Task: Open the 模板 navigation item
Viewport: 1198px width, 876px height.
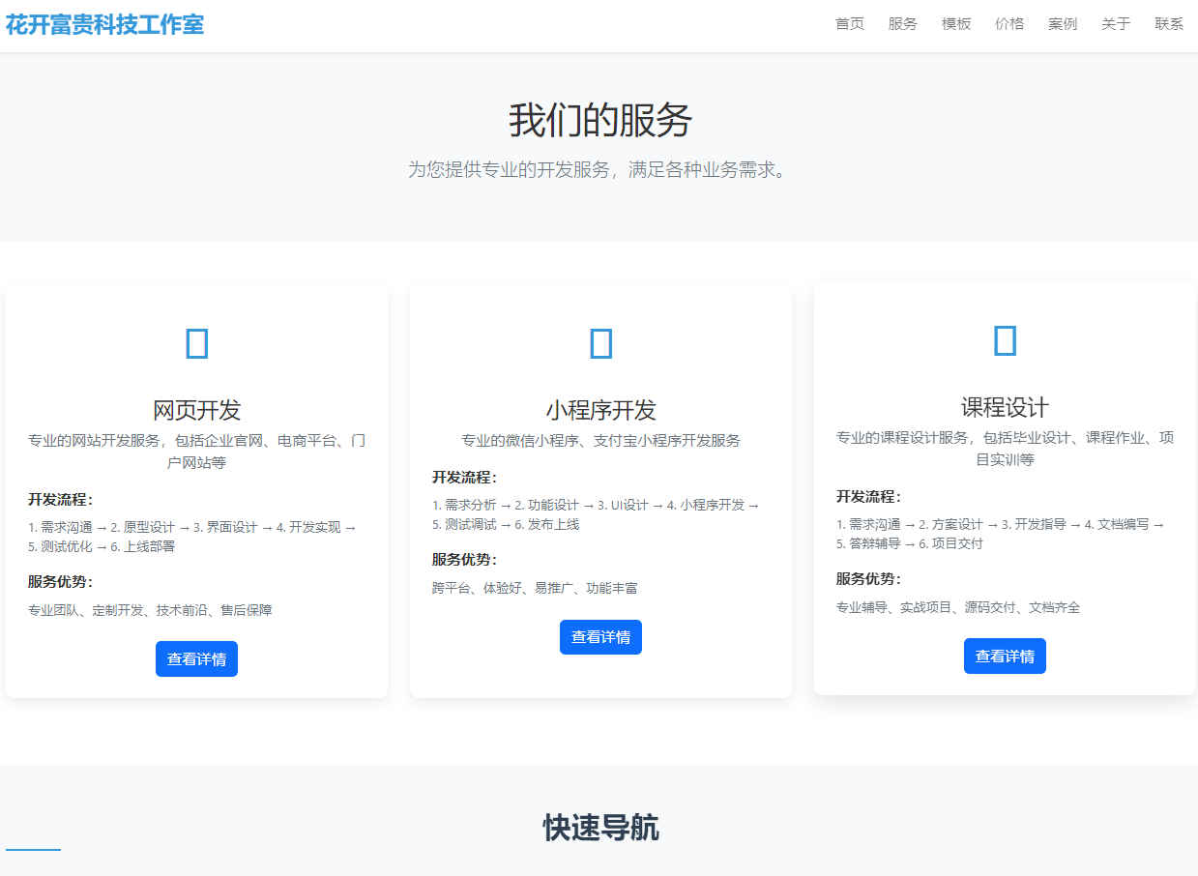Action: coord(955,23)
